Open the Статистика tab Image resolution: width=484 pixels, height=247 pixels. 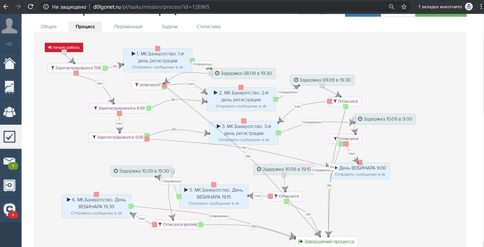[x=208, y=27]
